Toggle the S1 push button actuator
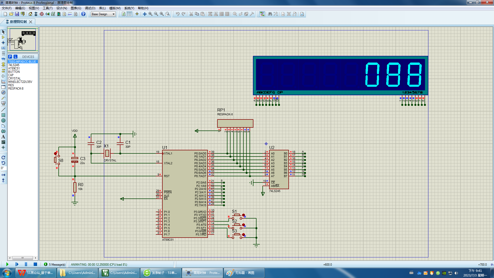 coord(243,215)
